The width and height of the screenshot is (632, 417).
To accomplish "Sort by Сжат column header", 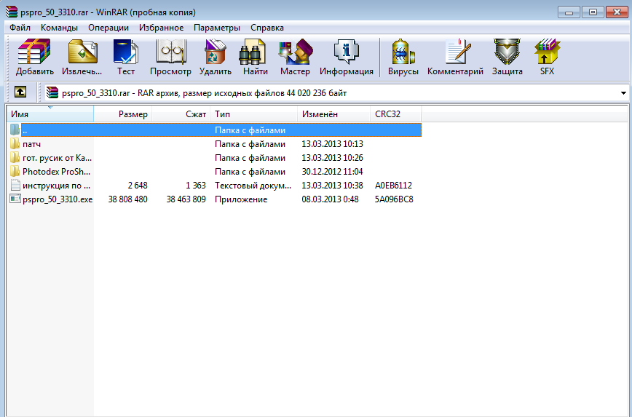I will tap(181, 114).
